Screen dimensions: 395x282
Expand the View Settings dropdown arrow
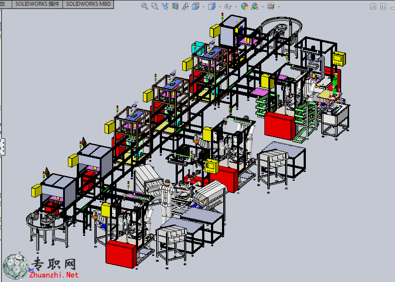coord(279,7)
